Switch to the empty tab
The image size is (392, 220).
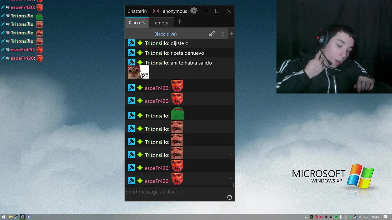(161, 23)
